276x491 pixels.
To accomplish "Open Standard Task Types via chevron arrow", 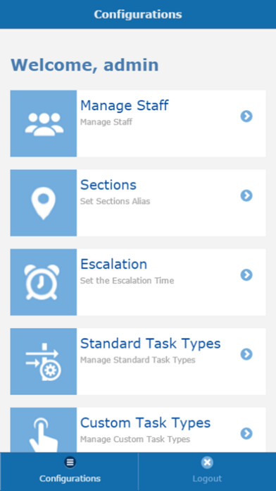I will pos(246,354).
